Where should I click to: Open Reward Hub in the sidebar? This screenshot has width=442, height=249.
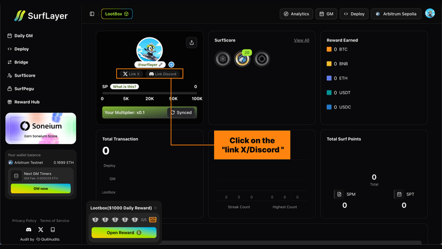click(24, 102)
